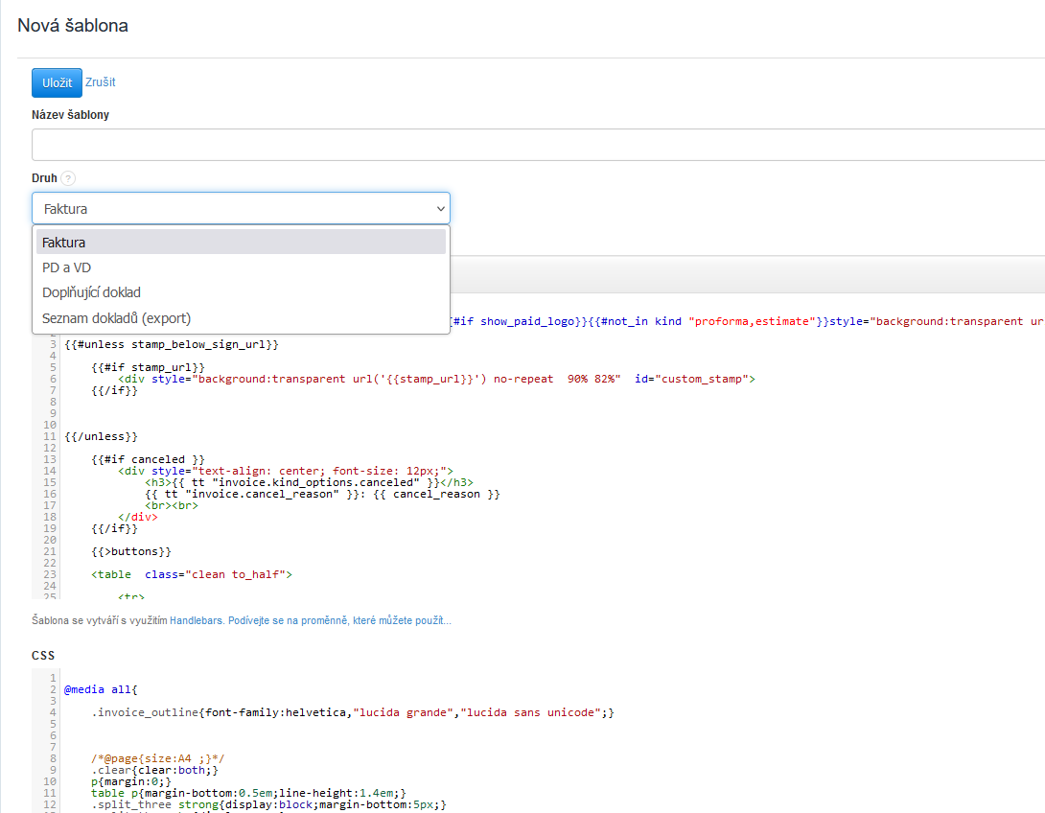Image resolution: width=1045 pixels, height=813 pixels.
Task: Click the .clear{clear:both;} CSS line
Action: [156, 770]
